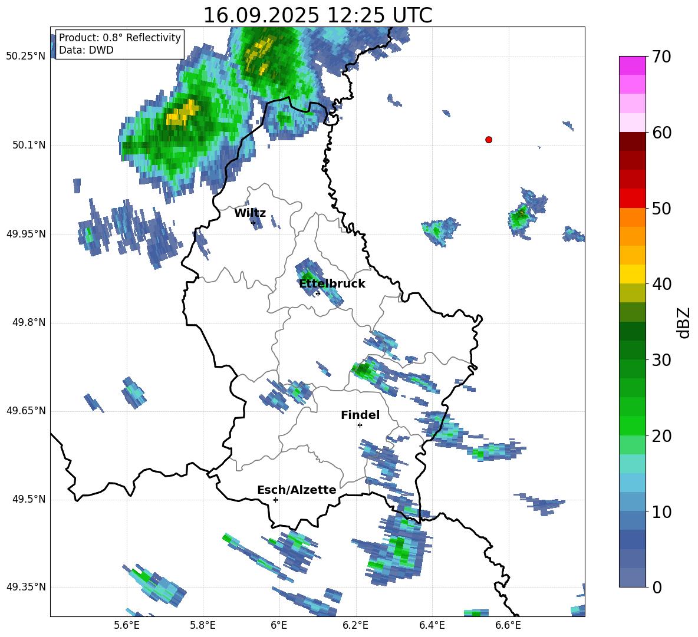This screenshot has width=698, height=637.
Task: Click the magenta colorbar segment below 70
Action: [632, 65]
